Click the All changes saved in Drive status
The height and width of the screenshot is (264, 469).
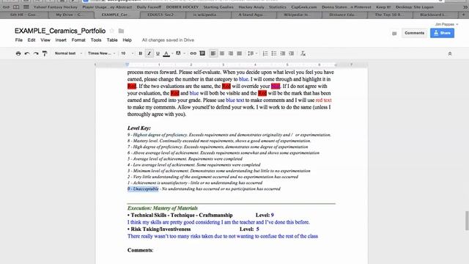pyautogui.click(x=168, y=40)
